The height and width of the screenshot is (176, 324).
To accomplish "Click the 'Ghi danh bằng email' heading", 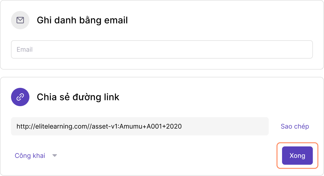I will point(82,20).
